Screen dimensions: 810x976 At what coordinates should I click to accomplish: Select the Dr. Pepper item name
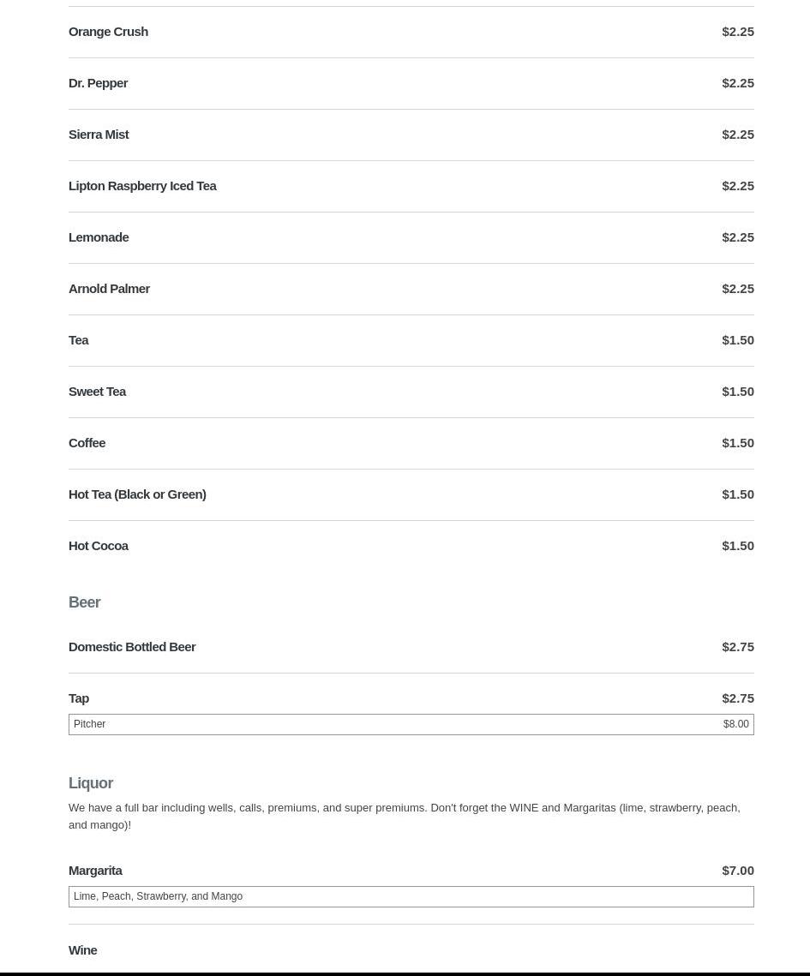(x=98, y=83)
